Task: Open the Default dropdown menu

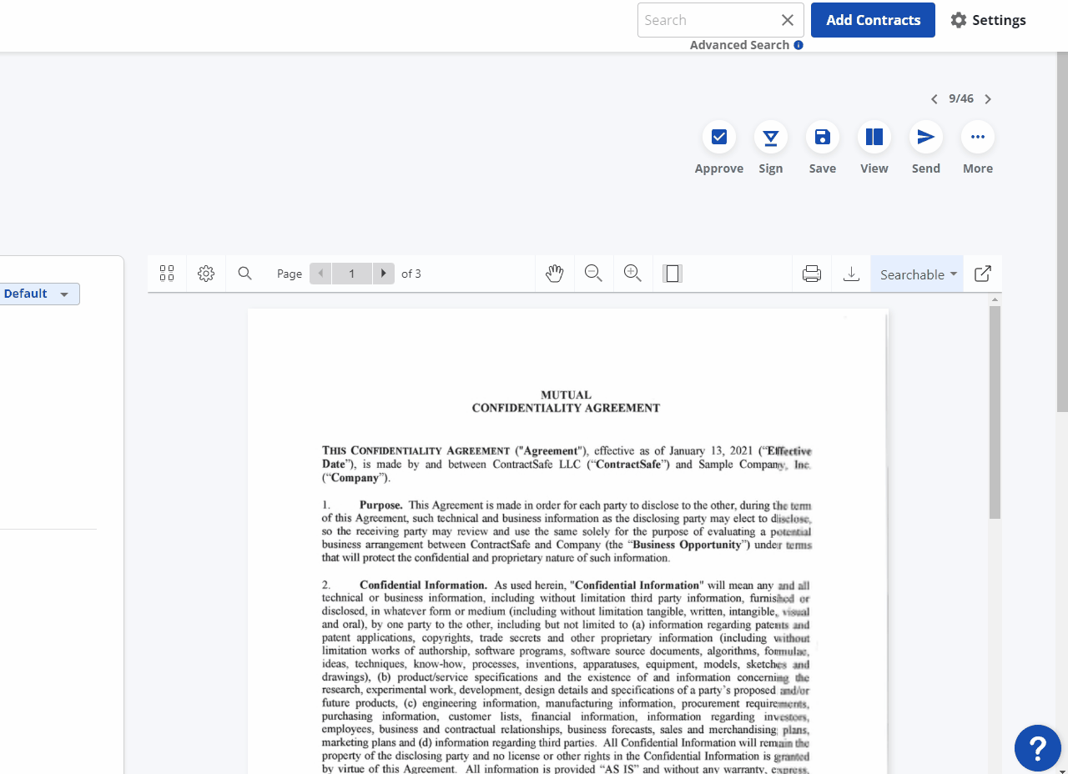Action: tap(37, 294)
